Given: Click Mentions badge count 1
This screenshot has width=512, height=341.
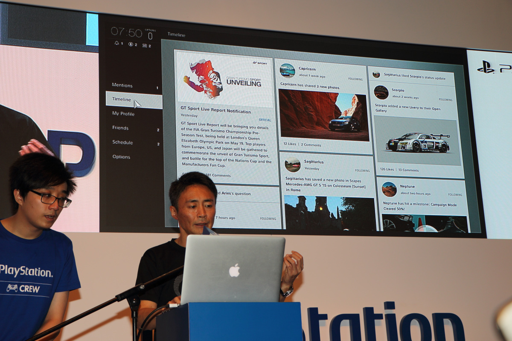Looking at the screenshot, I should pyautogui.click(x=157, y=88).
